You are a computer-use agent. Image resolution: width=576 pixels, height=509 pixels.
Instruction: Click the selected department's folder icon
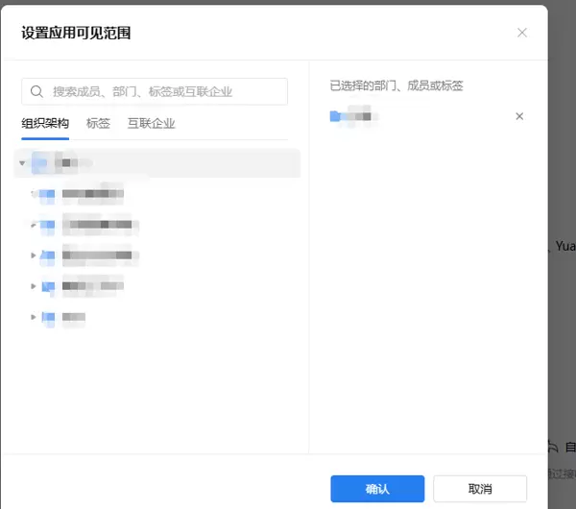click(335, 117)
